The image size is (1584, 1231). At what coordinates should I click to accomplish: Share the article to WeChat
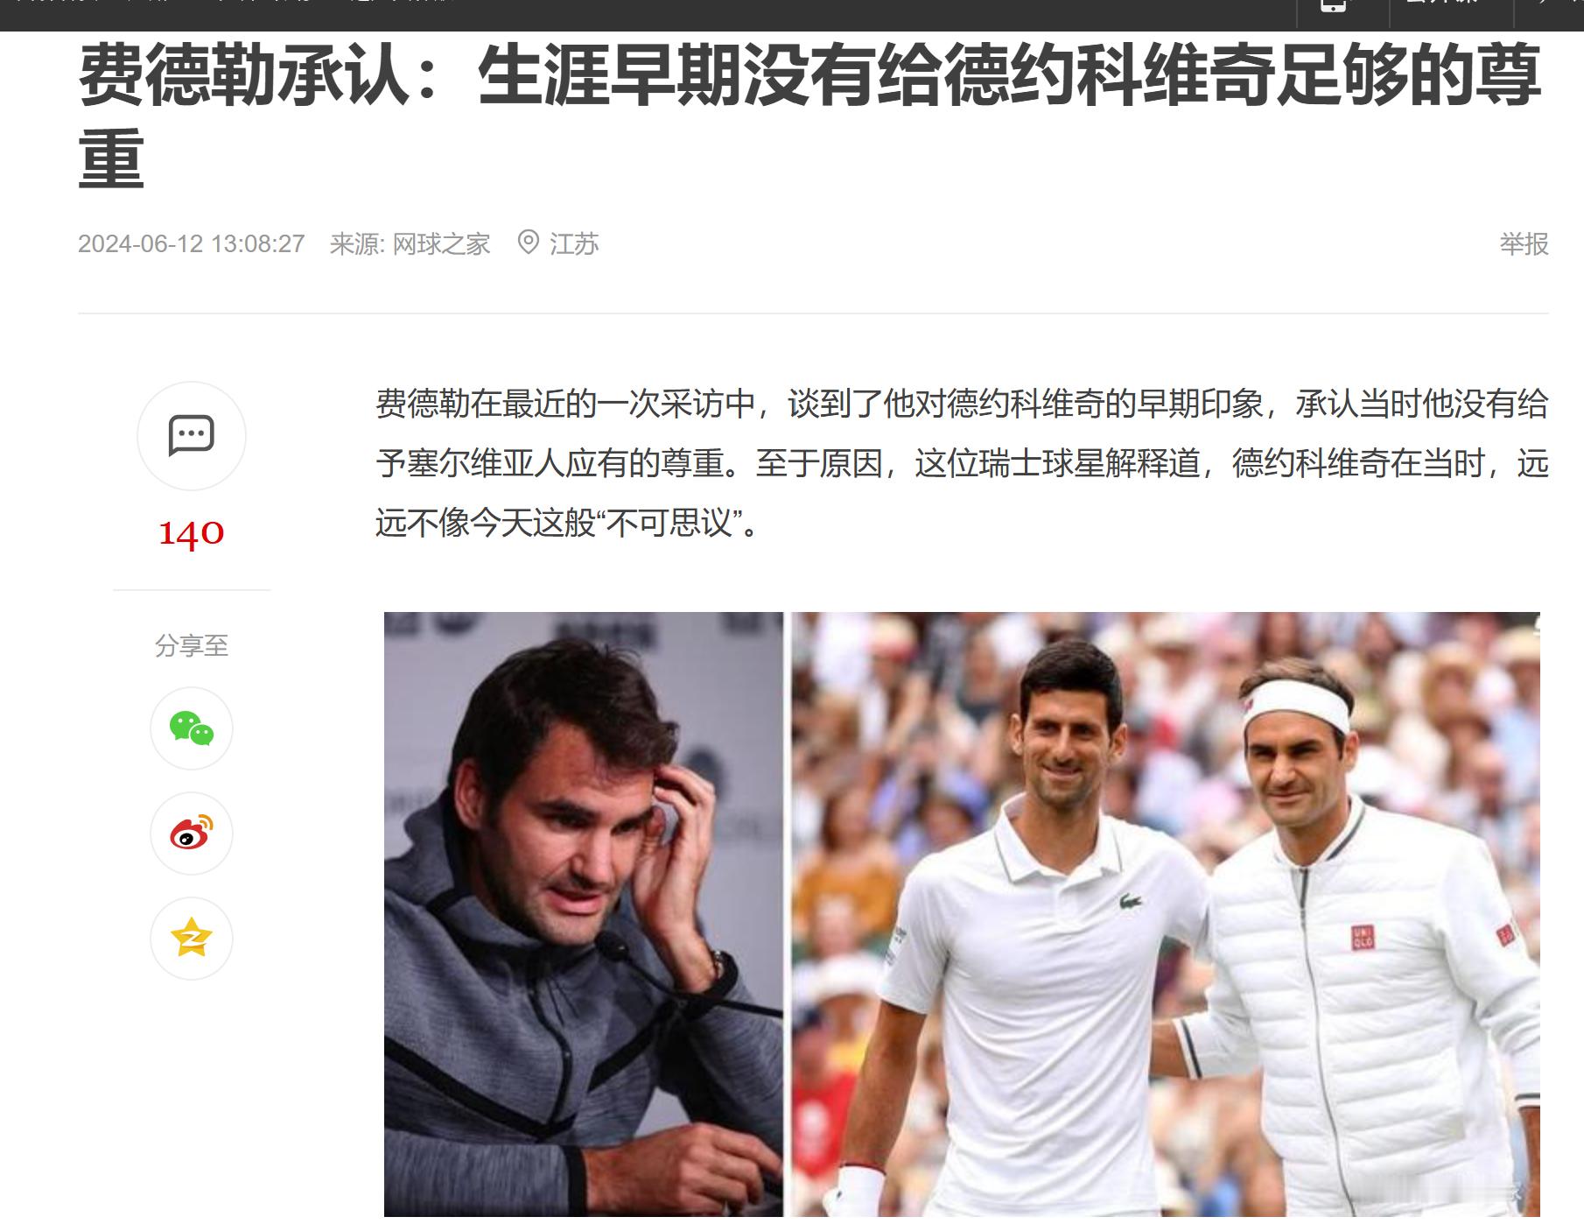192,728
